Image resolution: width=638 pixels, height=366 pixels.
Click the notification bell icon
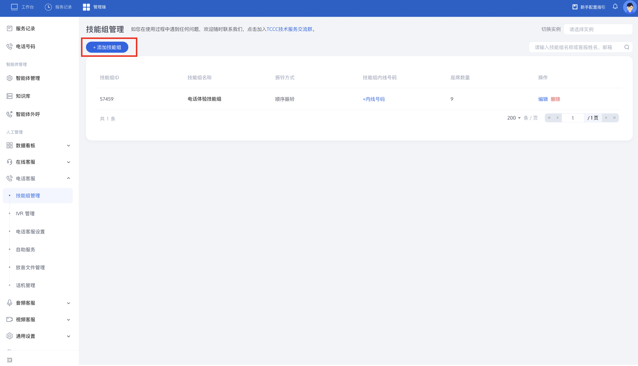615,7
